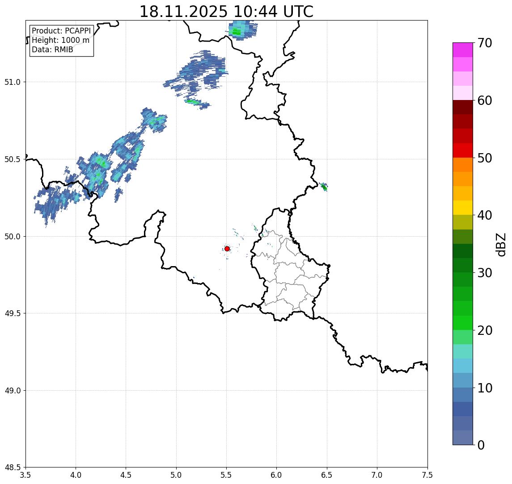Click the colorbar tick label 50
The image size is (512, 484).
(485, 158)
